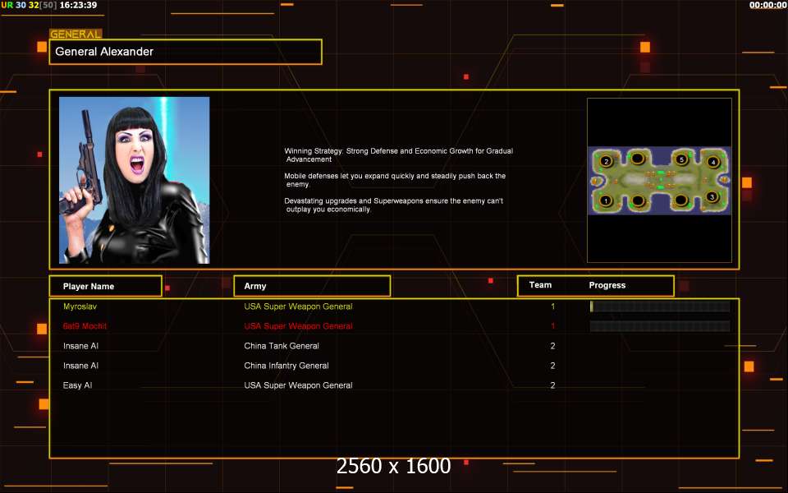Click the Progress column header

point(607,285)
